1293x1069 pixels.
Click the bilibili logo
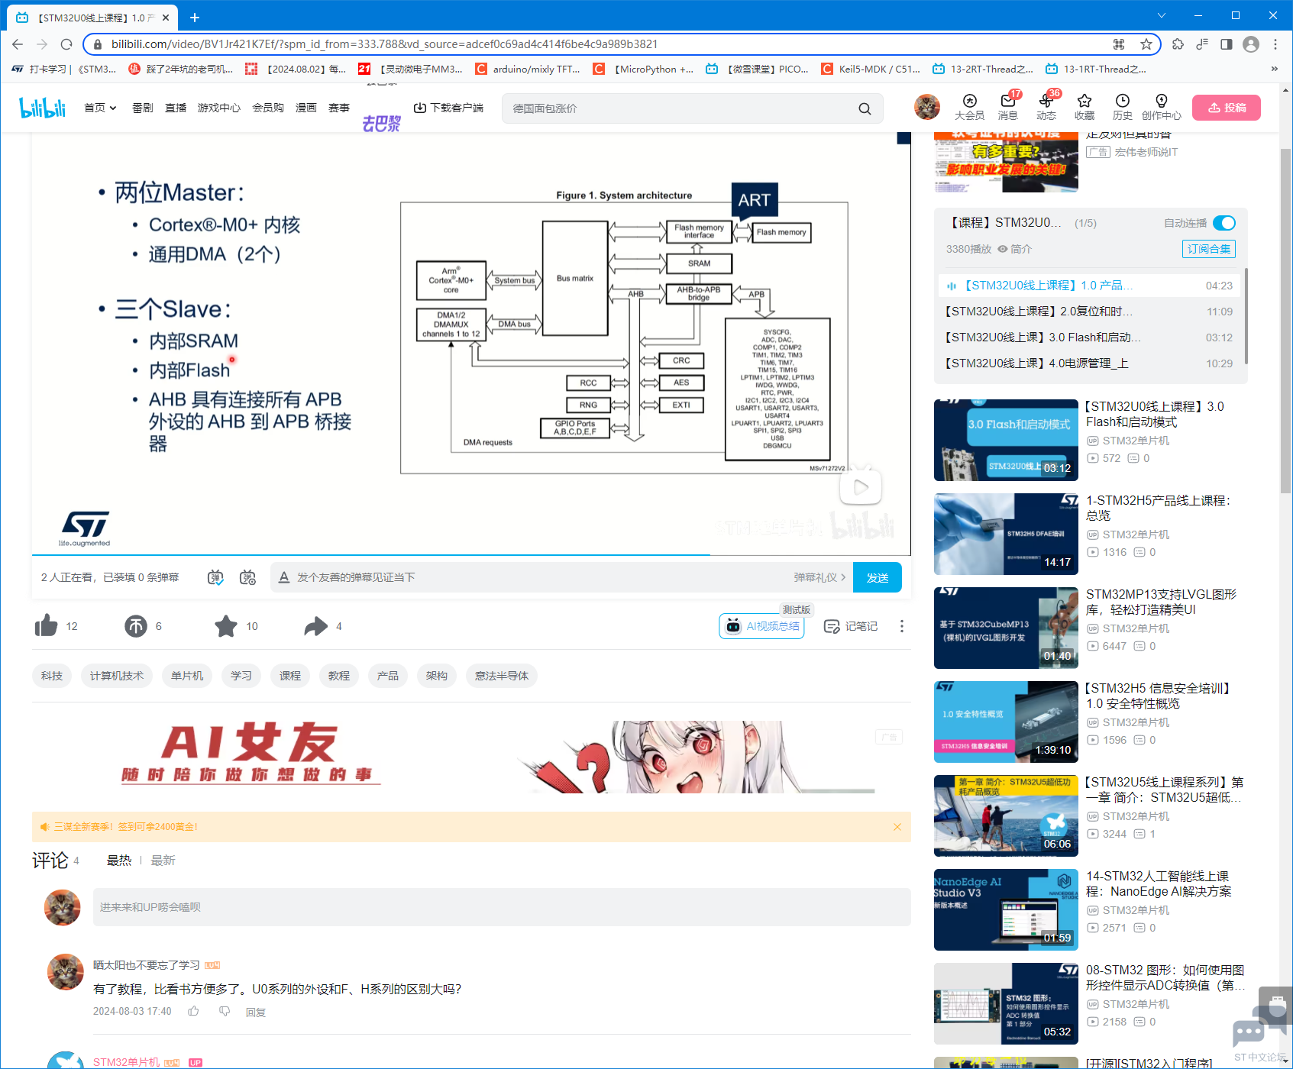tap(42, 108)
